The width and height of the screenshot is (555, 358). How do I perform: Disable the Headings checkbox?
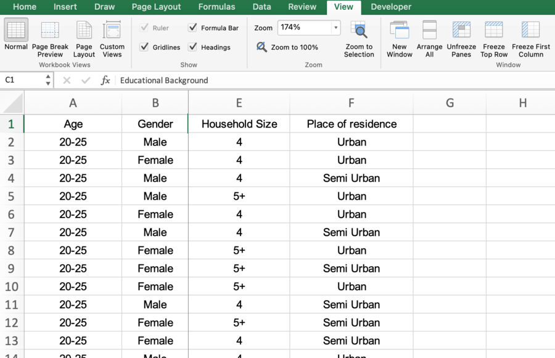193,47
